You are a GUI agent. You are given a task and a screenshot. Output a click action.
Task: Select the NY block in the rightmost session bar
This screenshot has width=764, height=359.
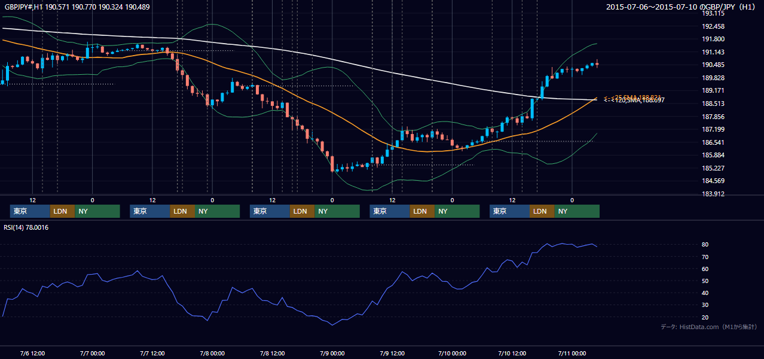pos(576,211)
